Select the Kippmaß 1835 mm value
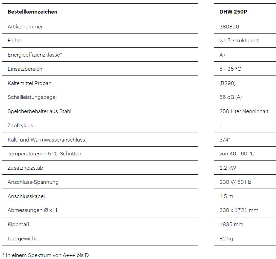 click(x=231, y=224)
